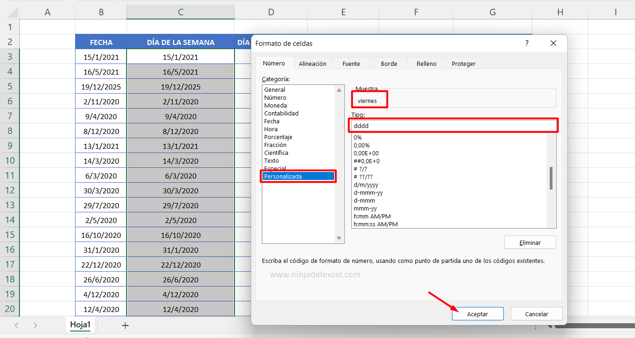Open the Proteger tab
This screenshot has height=338, width=635.
[x=464, y=64]
